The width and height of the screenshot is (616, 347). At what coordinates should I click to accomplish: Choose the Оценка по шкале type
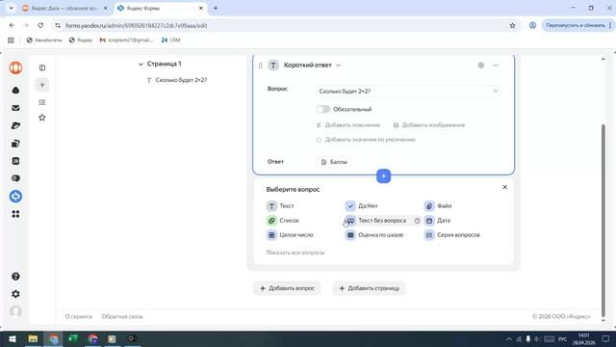(374, 235)
